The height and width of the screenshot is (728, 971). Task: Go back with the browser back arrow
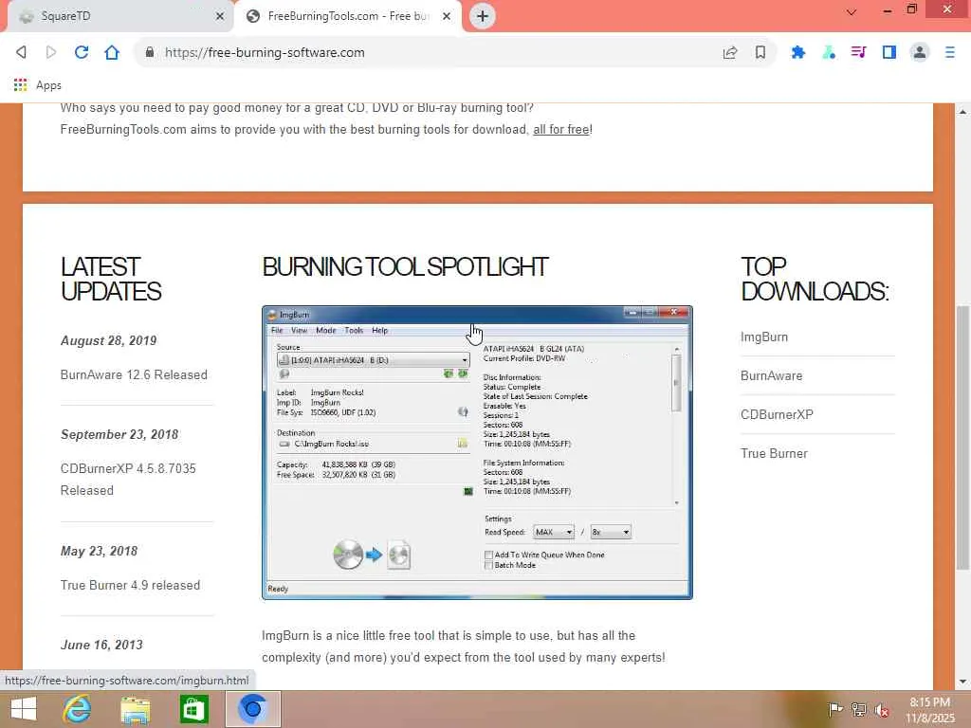21,53
